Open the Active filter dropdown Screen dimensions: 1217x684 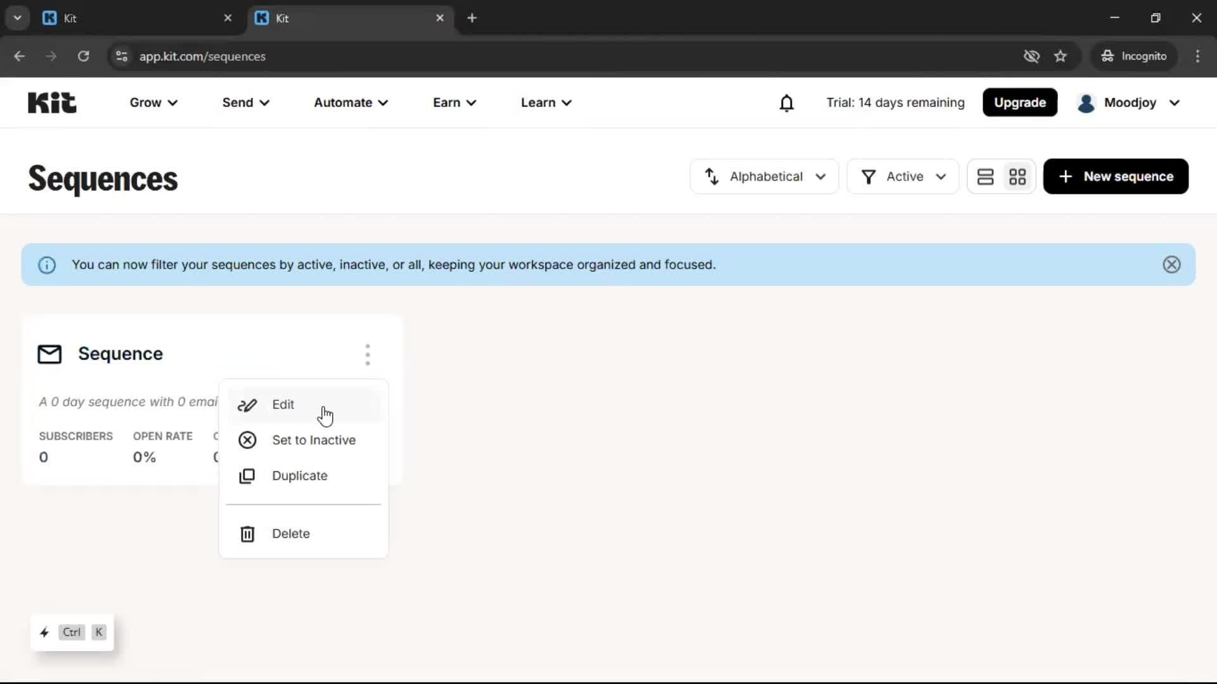903,177
